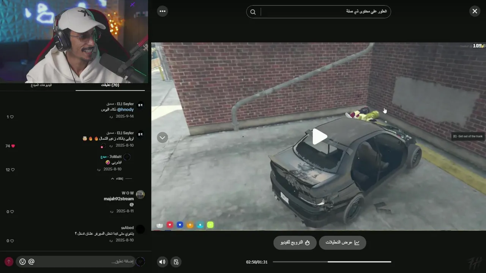Open 7oMaH's profile avatar
Viewport: 486px width, 273px height.
[x=127, y=157]
